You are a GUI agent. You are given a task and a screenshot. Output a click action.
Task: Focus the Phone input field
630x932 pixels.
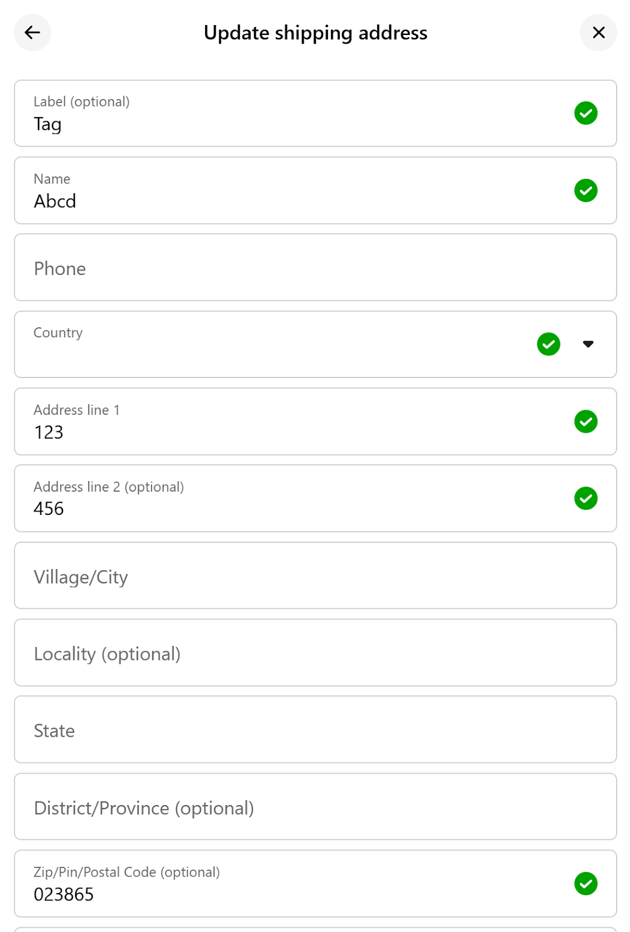(315, 267)
